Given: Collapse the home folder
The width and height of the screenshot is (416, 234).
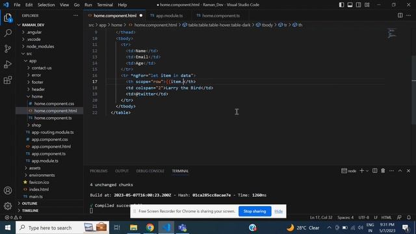Looking at the screenshot, I should coord(37,97).
